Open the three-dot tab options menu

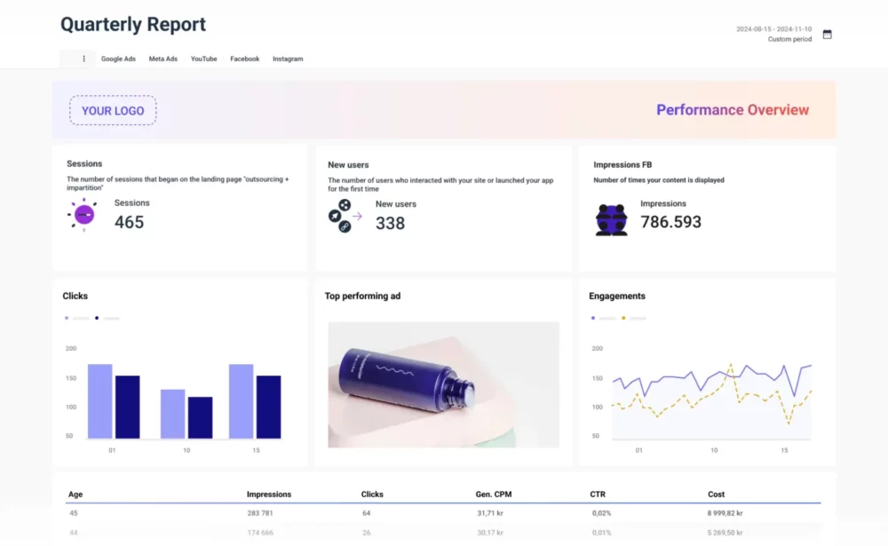(x=84, y=59)
